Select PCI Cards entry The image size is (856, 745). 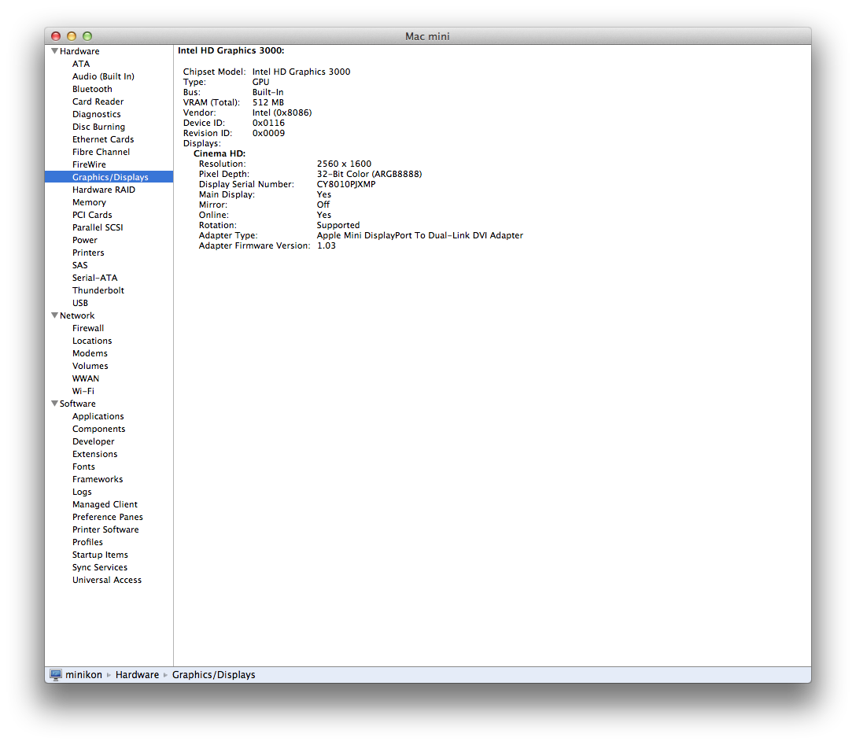[x=92, y=215]
